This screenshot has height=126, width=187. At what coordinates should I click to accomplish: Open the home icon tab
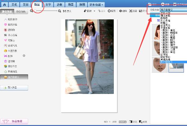click(4, 5)
